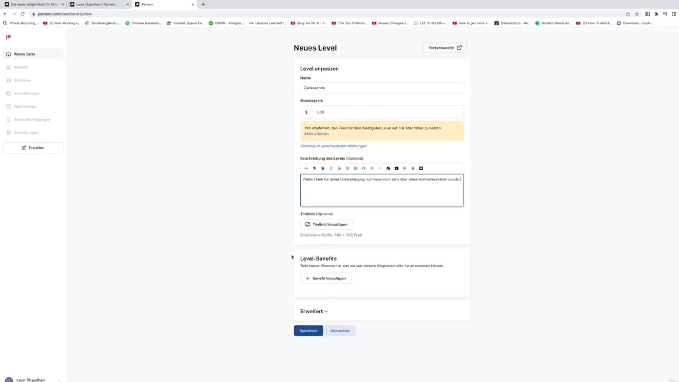The width and height of the screenshot is (679, 382).
Task: Click the Titelbild hinzufügen button
Action: tap(326, 224)
